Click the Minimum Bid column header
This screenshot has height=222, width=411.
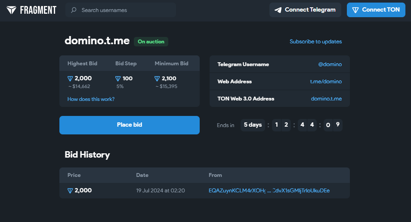[x=171, y=64]
